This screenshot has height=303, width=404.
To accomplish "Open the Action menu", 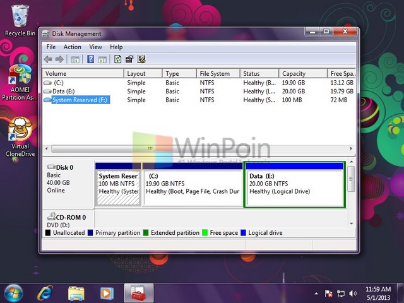I will (x=73, y=47).
